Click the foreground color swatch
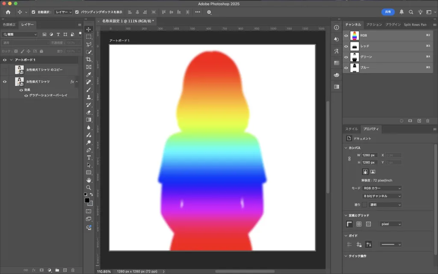The height and width of the screenshot is (274, 438). coord(87,200)
